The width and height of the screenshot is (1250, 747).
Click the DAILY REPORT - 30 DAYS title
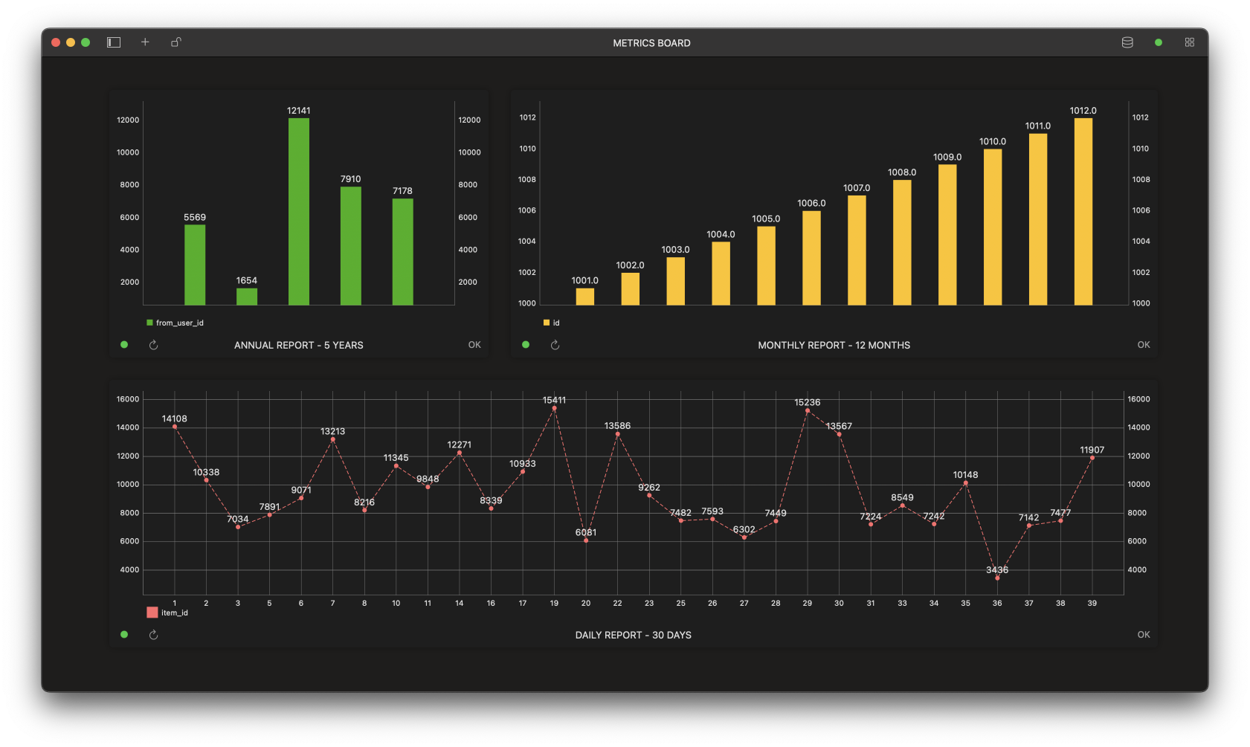[x=633, y=635]
